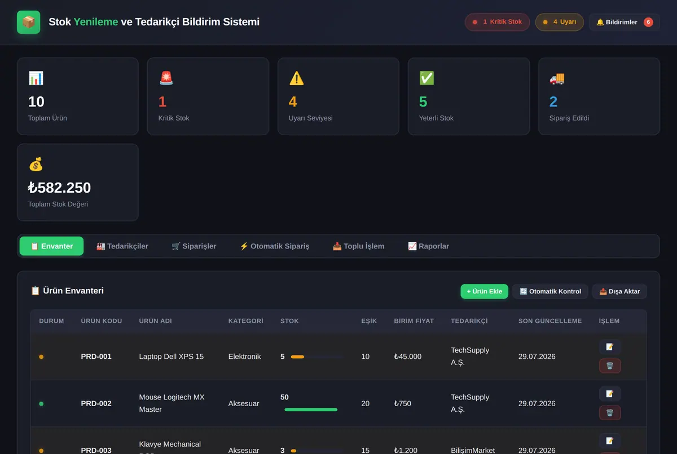
Task: Click the package box logo icon
Action: (29, 22)
